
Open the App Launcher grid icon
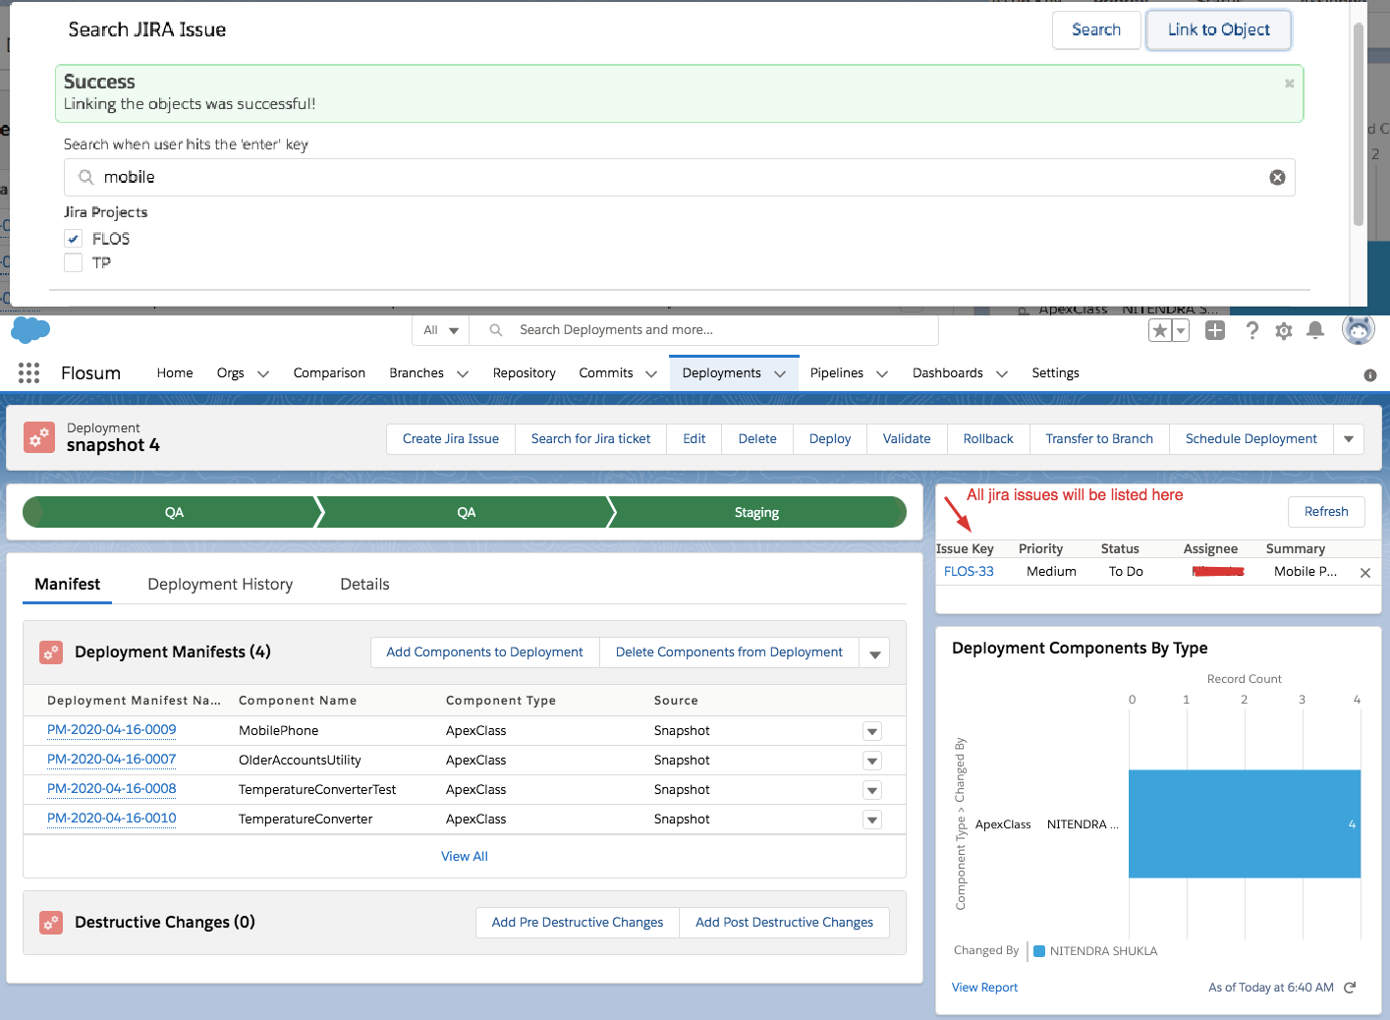28,372
